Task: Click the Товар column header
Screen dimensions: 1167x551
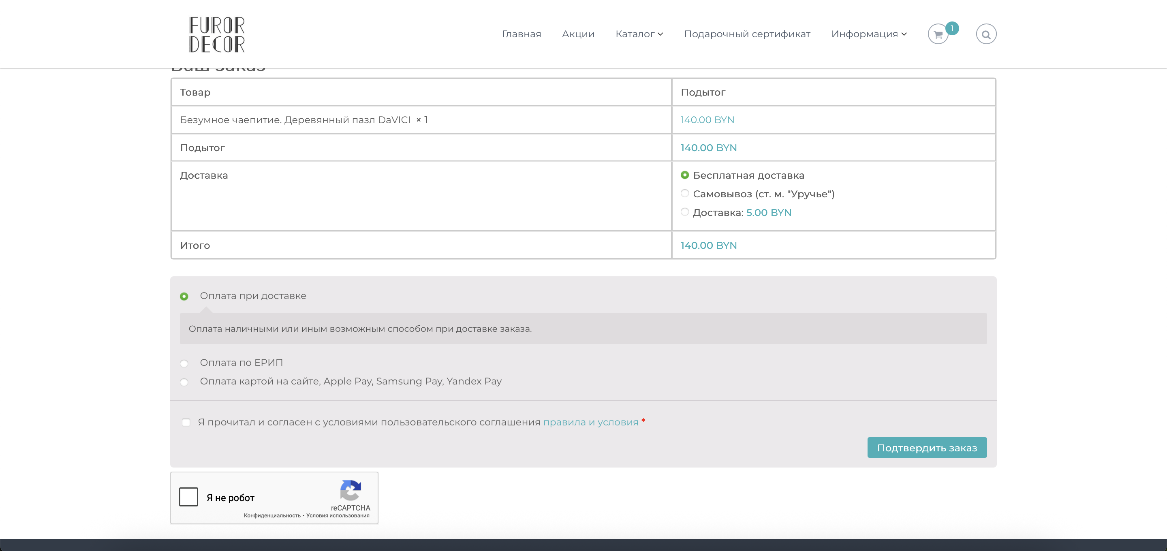Action: click(x=195, y=92)
